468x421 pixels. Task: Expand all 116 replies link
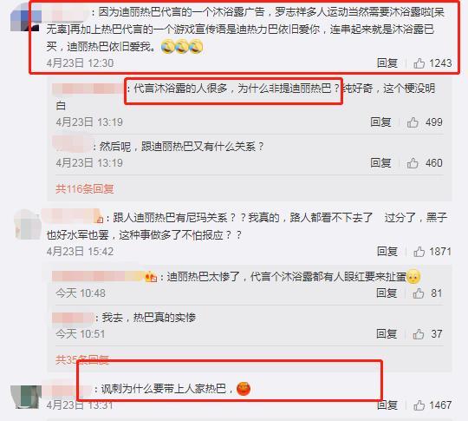[x=85, y=189]
